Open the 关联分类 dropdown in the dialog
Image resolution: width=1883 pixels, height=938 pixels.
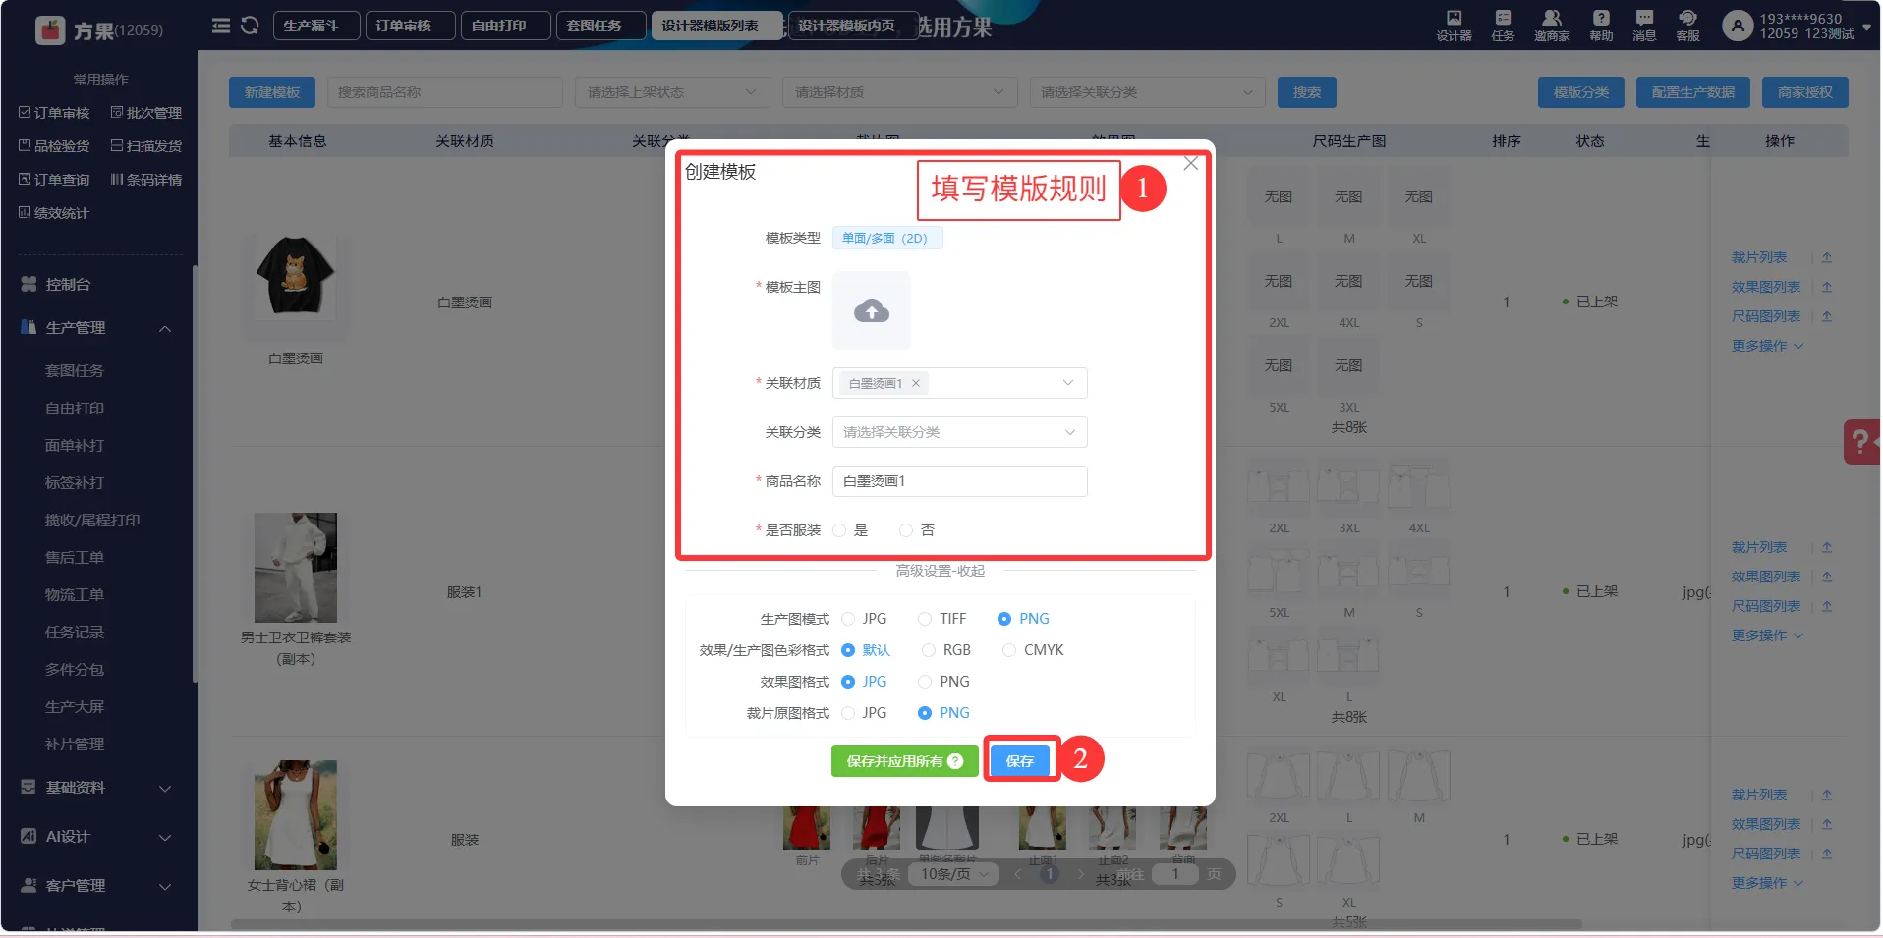click(x=960, y=432)
